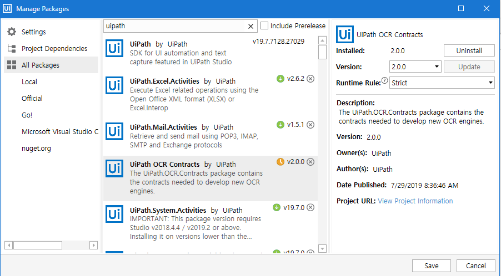Click the sidebar horizontal scrollbar thumb

click(x=38, y=245)
